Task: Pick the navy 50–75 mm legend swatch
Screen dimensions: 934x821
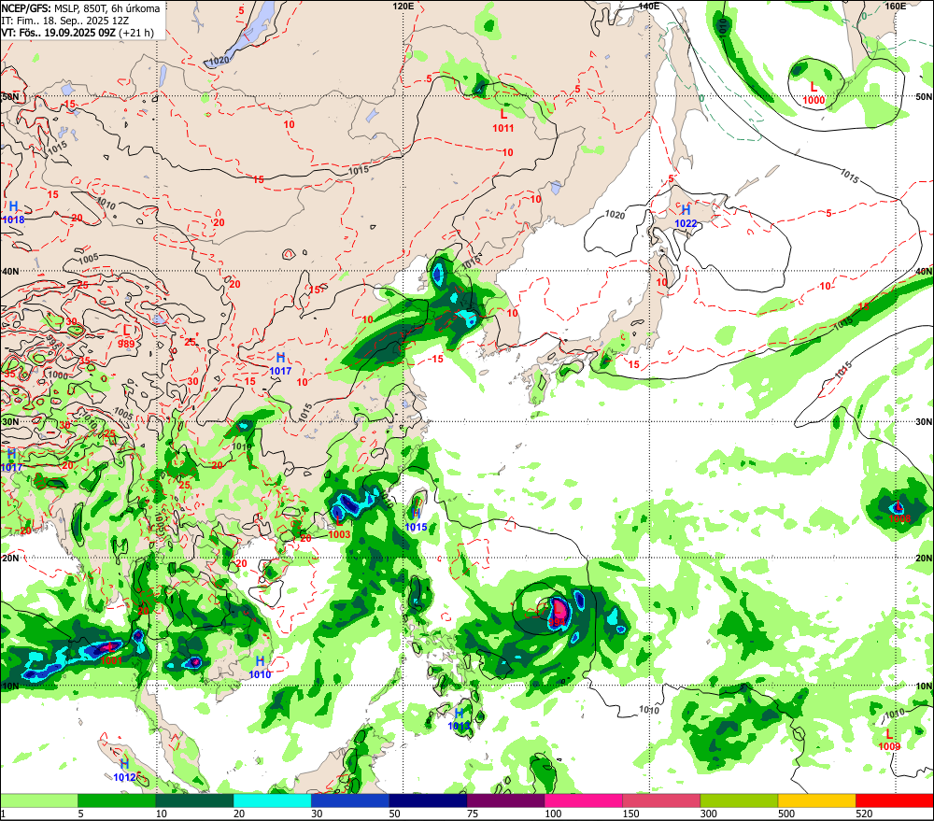Action: pyautogui.click(x=428, y=800)
